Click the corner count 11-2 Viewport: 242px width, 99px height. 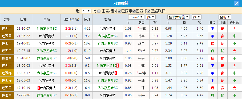click(x=87, y=80)
